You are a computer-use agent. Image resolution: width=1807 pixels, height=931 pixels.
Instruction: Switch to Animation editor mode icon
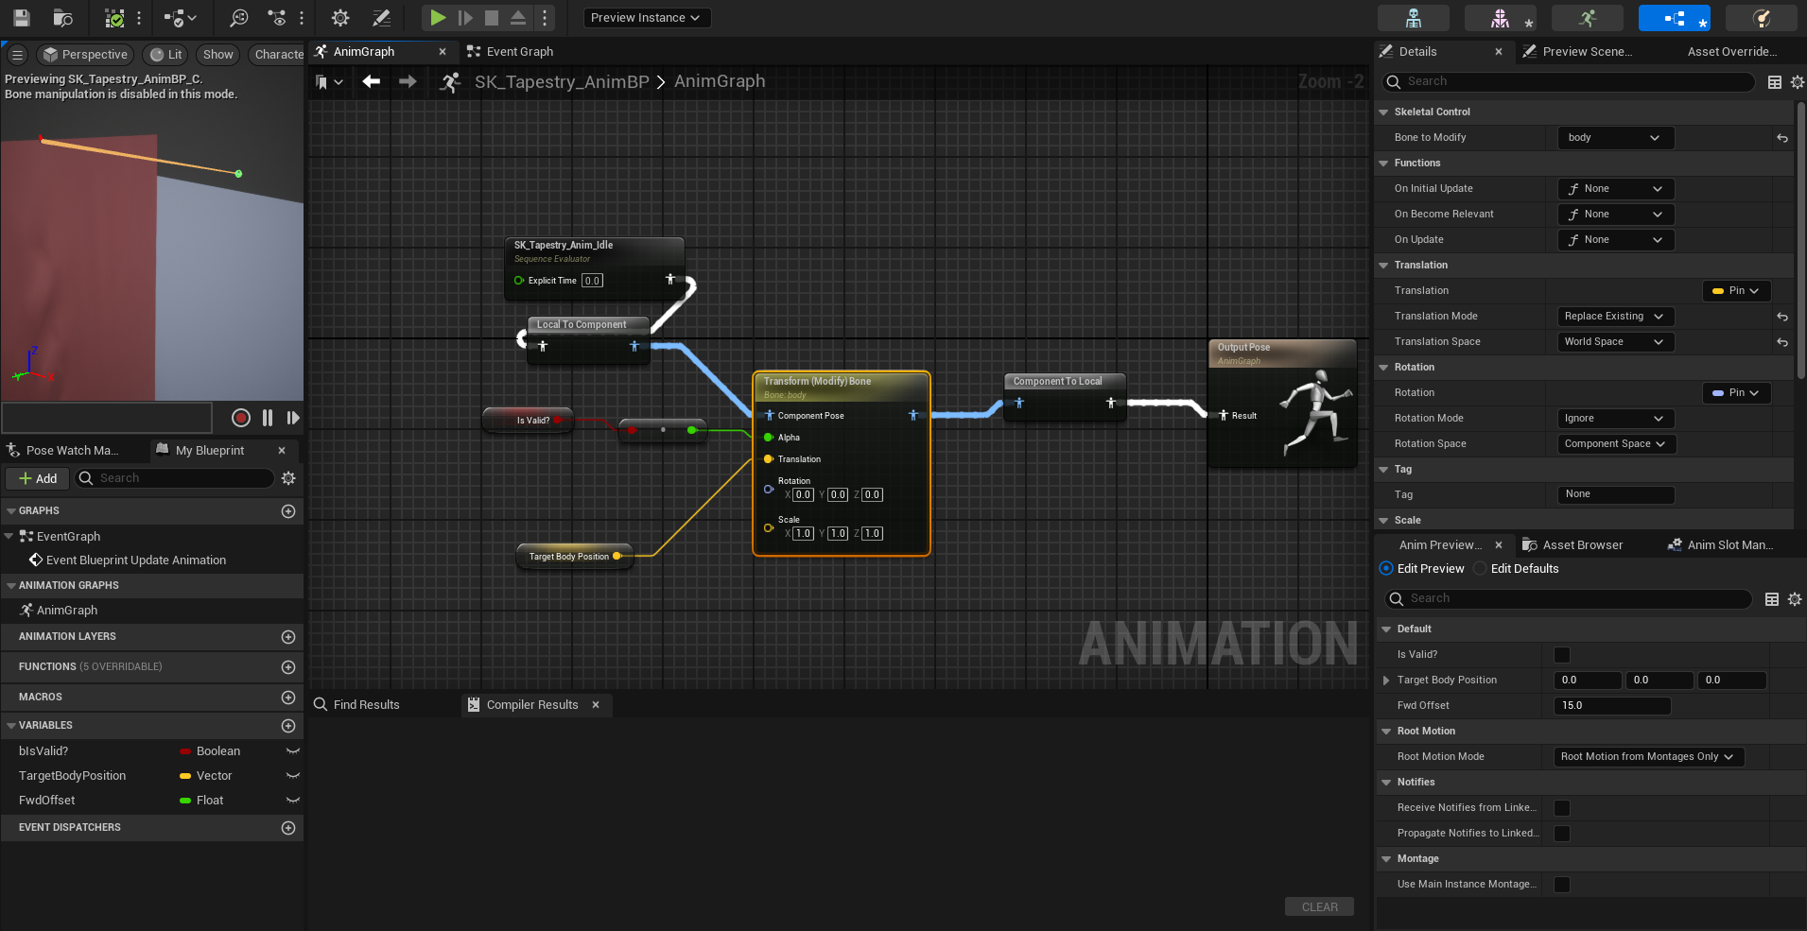click(1588, 17)
